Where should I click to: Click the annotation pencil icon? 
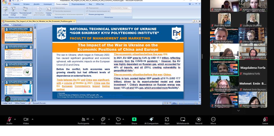pos(8,99)
